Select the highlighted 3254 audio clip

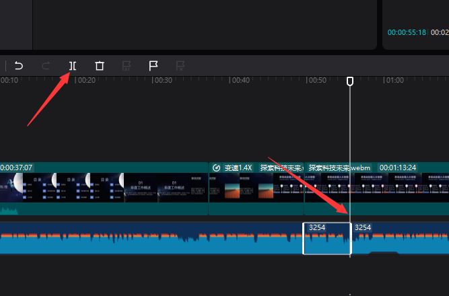click(x=326, y=239)
